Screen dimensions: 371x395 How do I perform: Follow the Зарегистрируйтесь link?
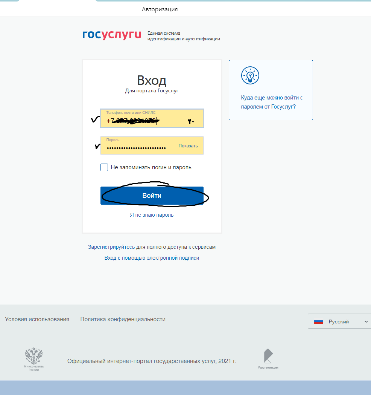pyautogui.click(x=111, y=247)
